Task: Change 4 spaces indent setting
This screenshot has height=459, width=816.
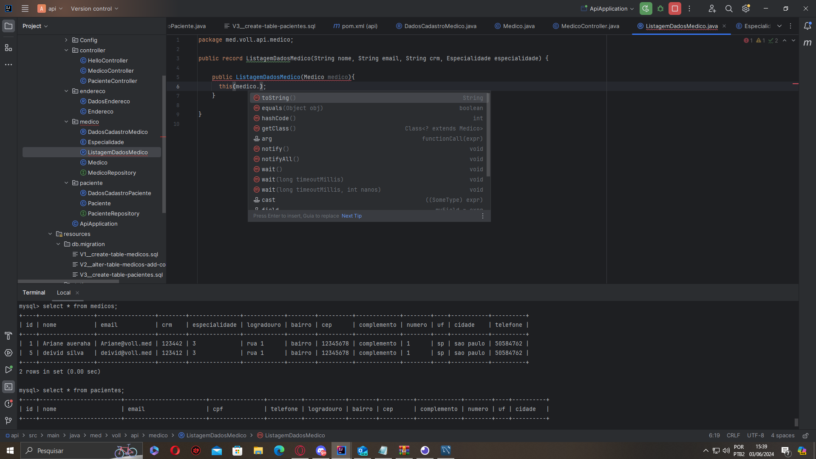Action: [x=782, y=436]
